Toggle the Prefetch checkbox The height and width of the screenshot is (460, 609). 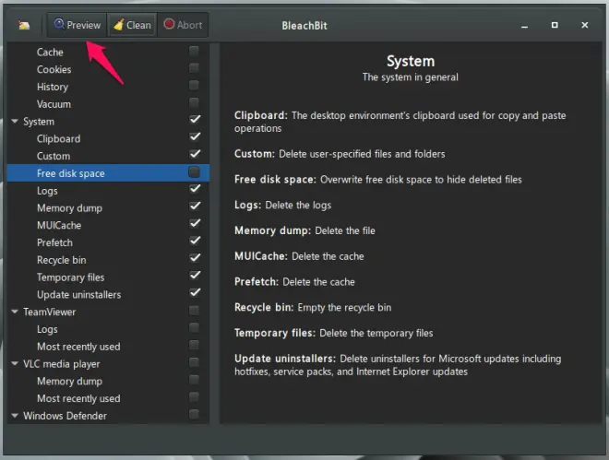tap(195, 241)
